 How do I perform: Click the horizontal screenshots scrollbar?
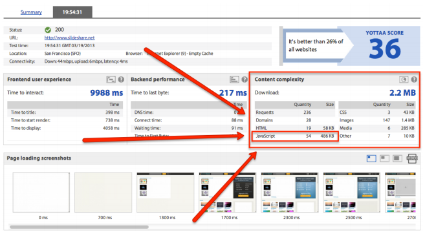79,227
